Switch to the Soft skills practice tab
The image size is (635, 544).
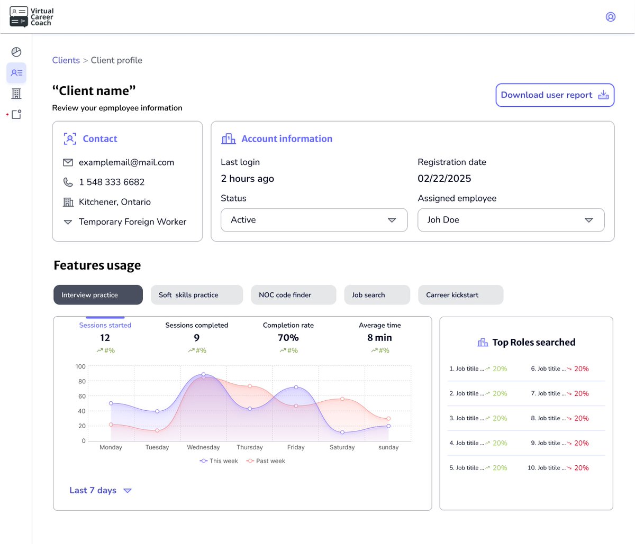coord(197,295)
